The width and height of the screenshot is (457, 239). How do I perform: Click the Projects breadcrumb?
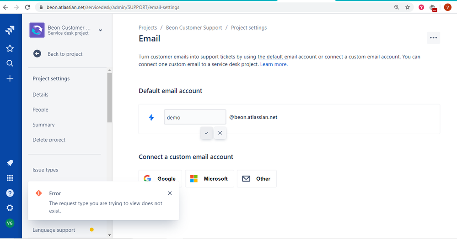[148, 28]
